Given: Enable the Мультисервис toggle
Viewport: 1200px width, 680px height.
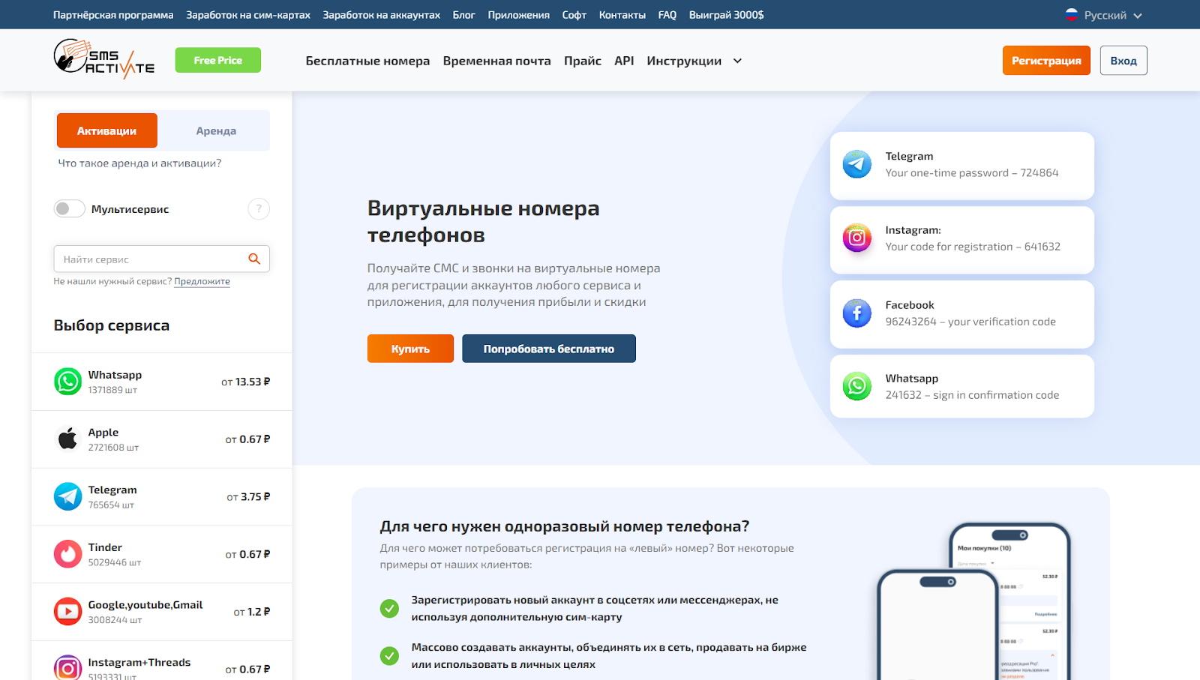Looking at the screenshot, I should click(x=69, y=208).
